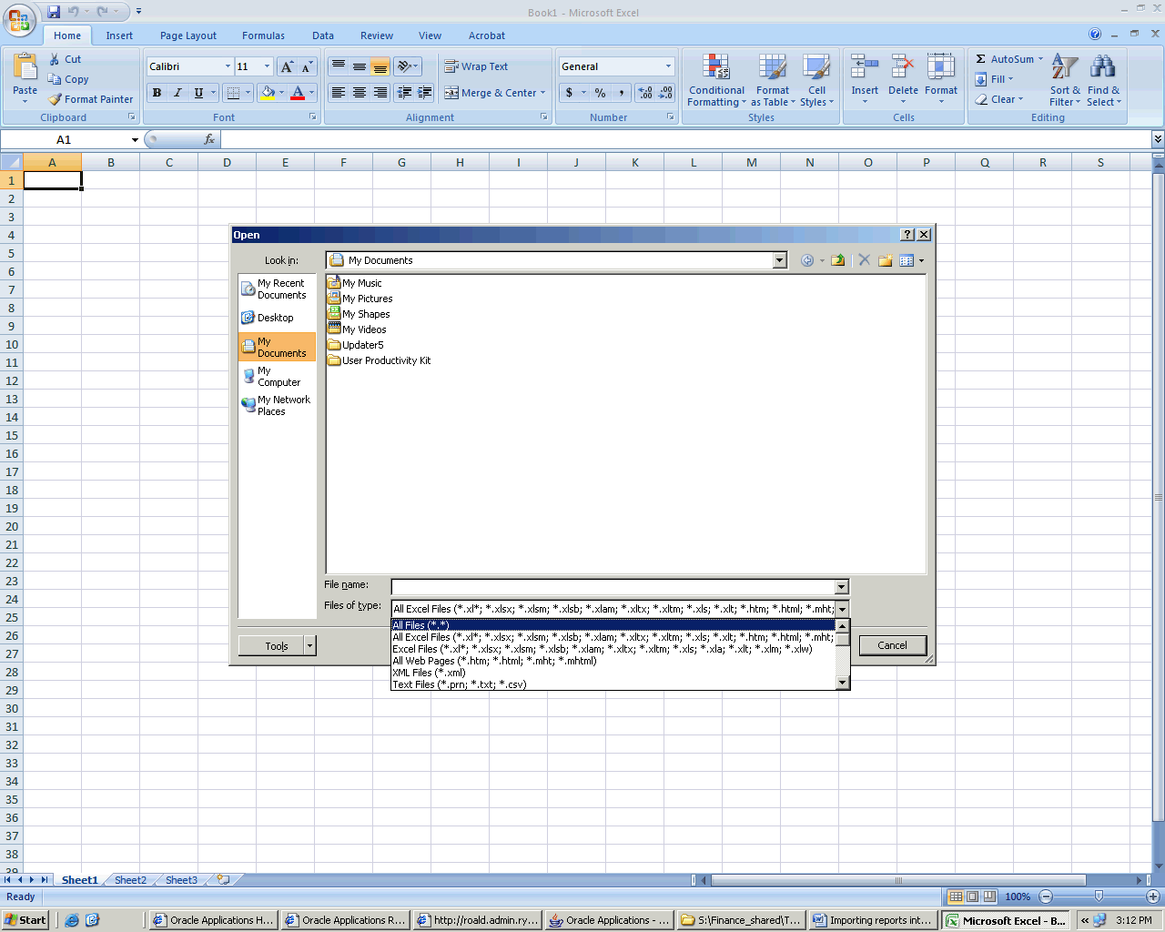
Task: Open the Number Format General dropdown
Action: coord(668,66)
